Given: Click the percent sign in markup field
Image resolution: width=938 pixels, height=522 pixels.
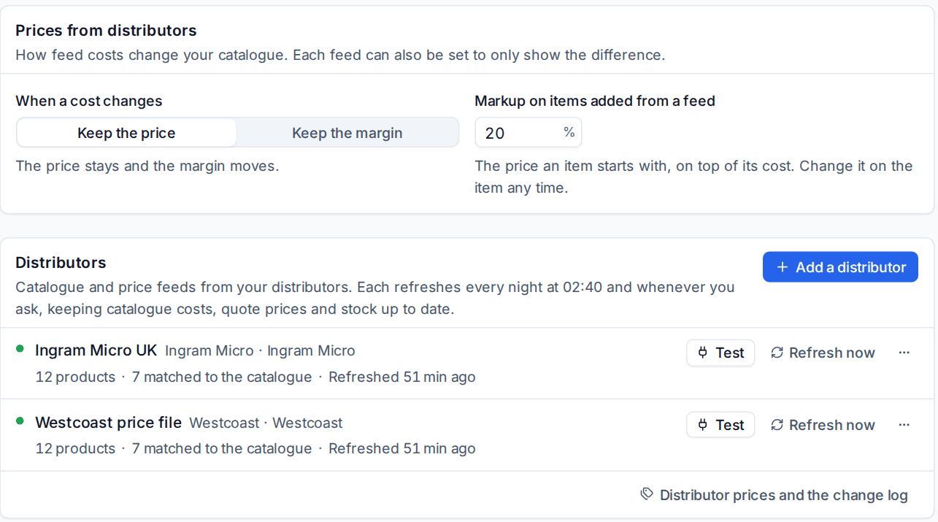Looking at the screenshot, I should (569, 132).
